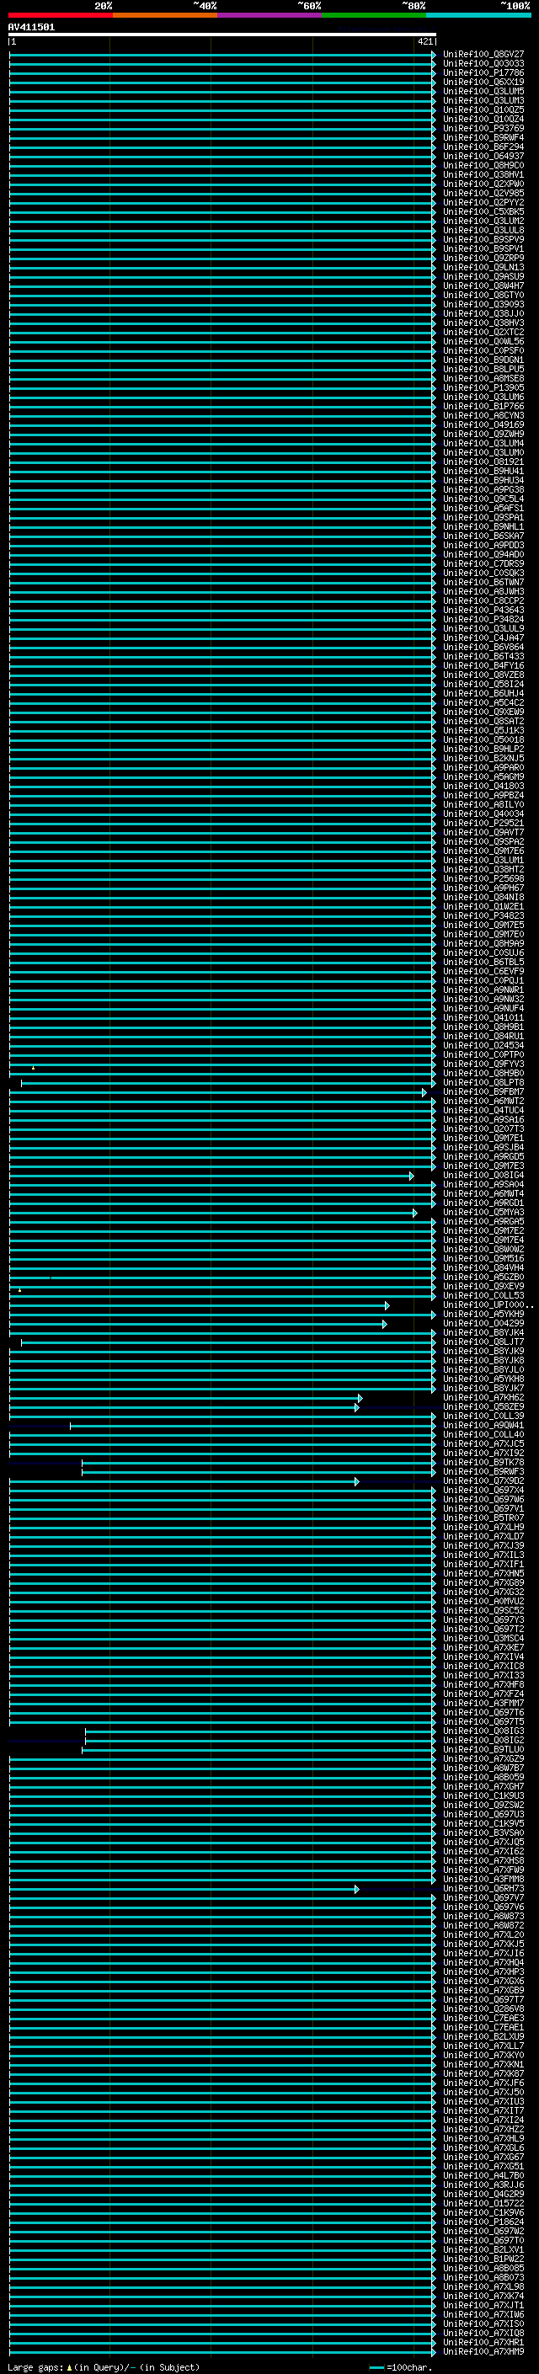Click hit label UniRef100_C7EAE3
The height and width of the screenshot is (2374, 539).
483,2019
